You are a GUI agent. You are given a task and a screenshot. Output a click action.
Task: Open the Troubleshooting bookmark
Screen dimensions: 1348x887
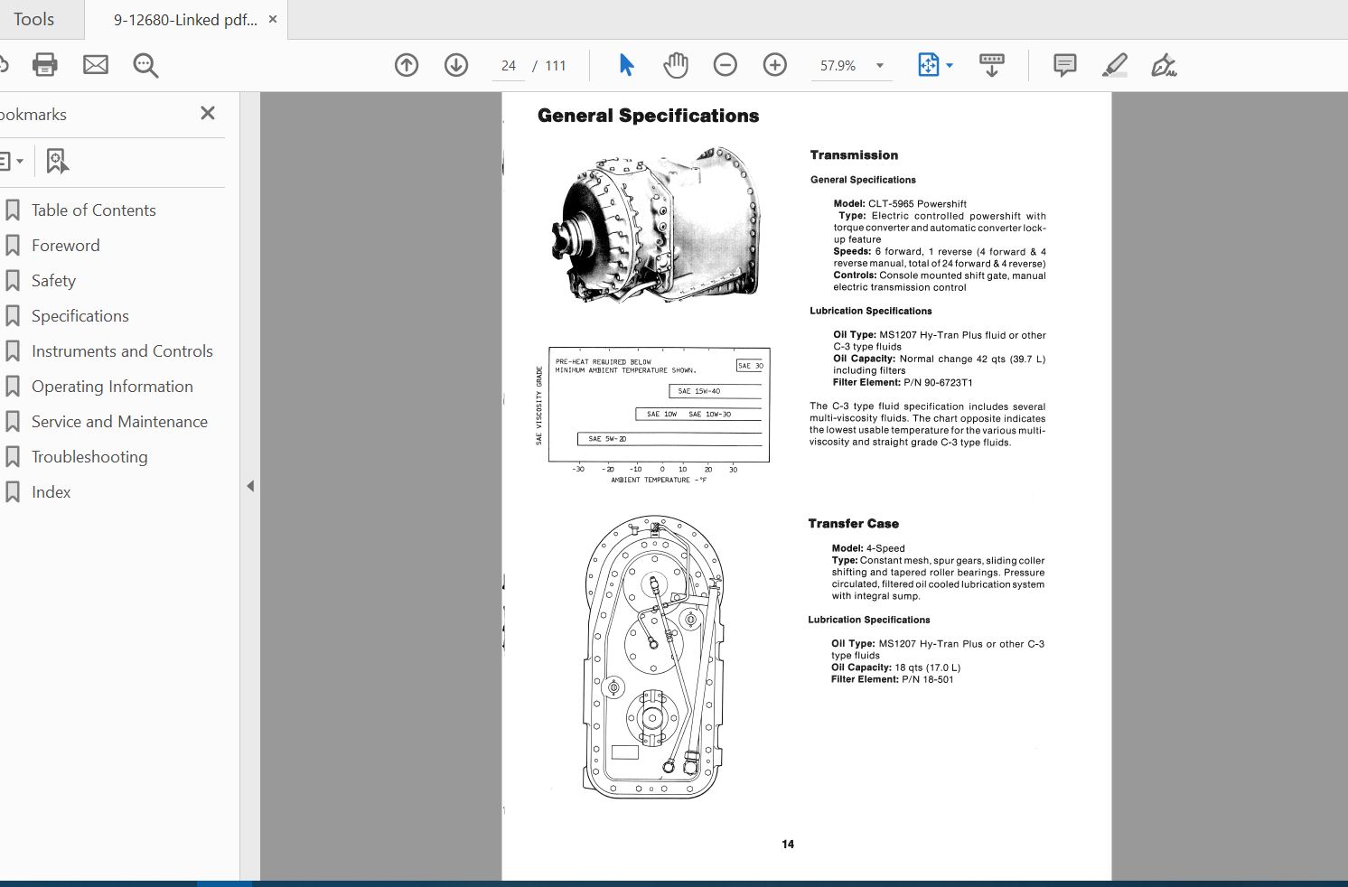[89, 456]
